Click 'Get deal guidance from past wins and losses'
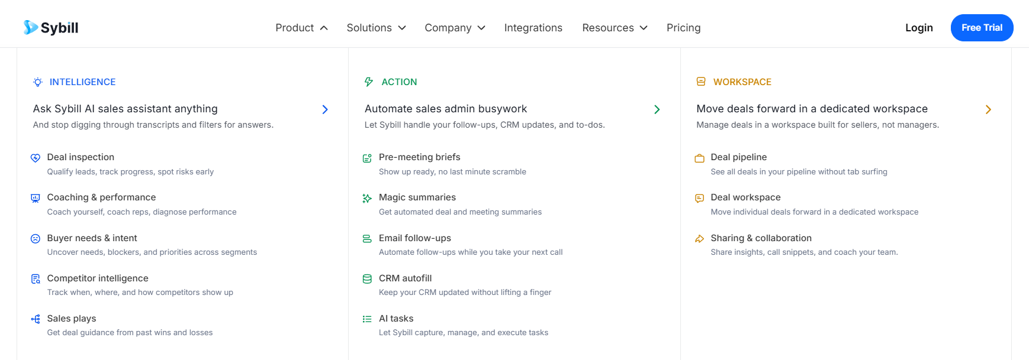This screenshot has height=360, width=1029. tap(130, 332)
